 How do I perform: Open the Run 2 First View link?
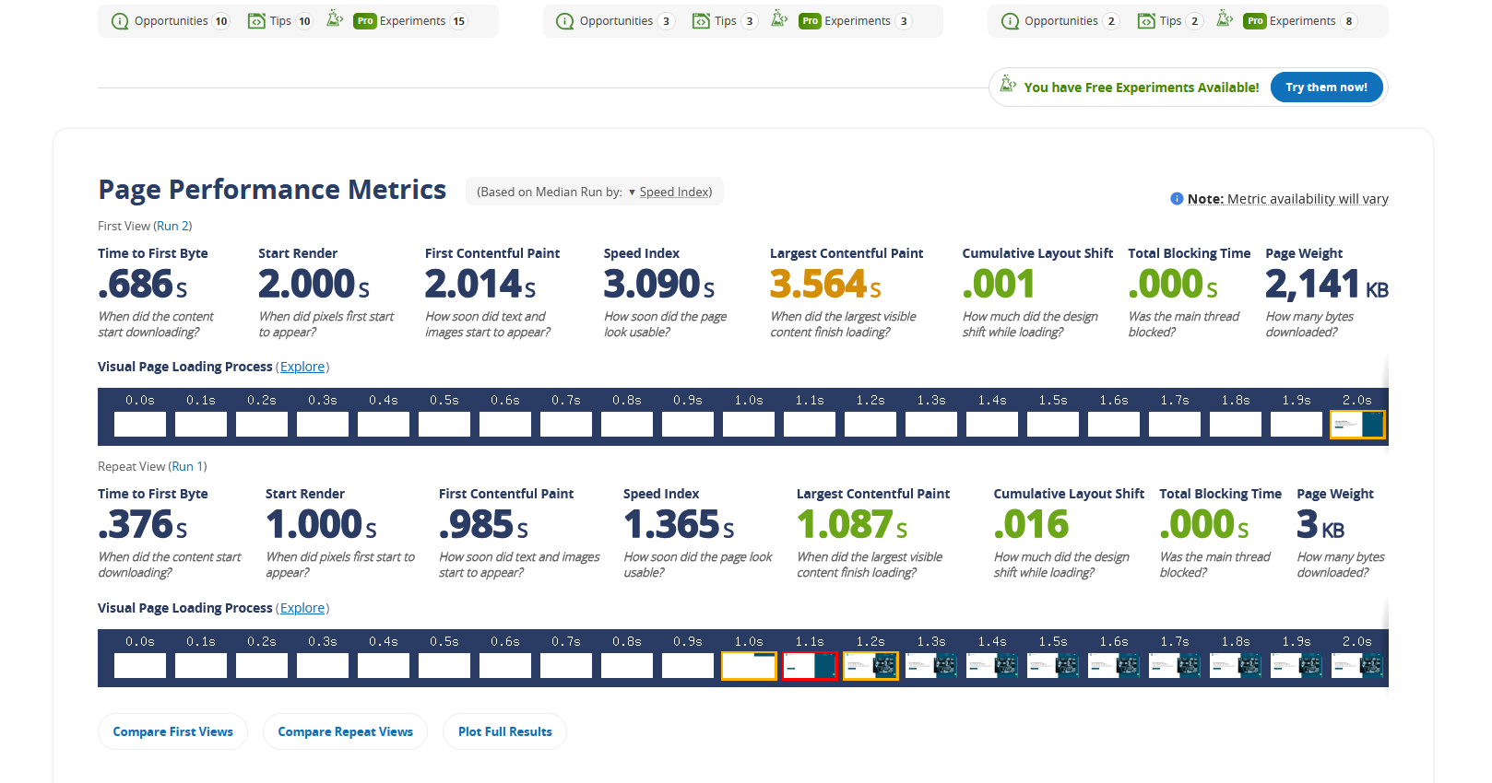pos(172,226)
